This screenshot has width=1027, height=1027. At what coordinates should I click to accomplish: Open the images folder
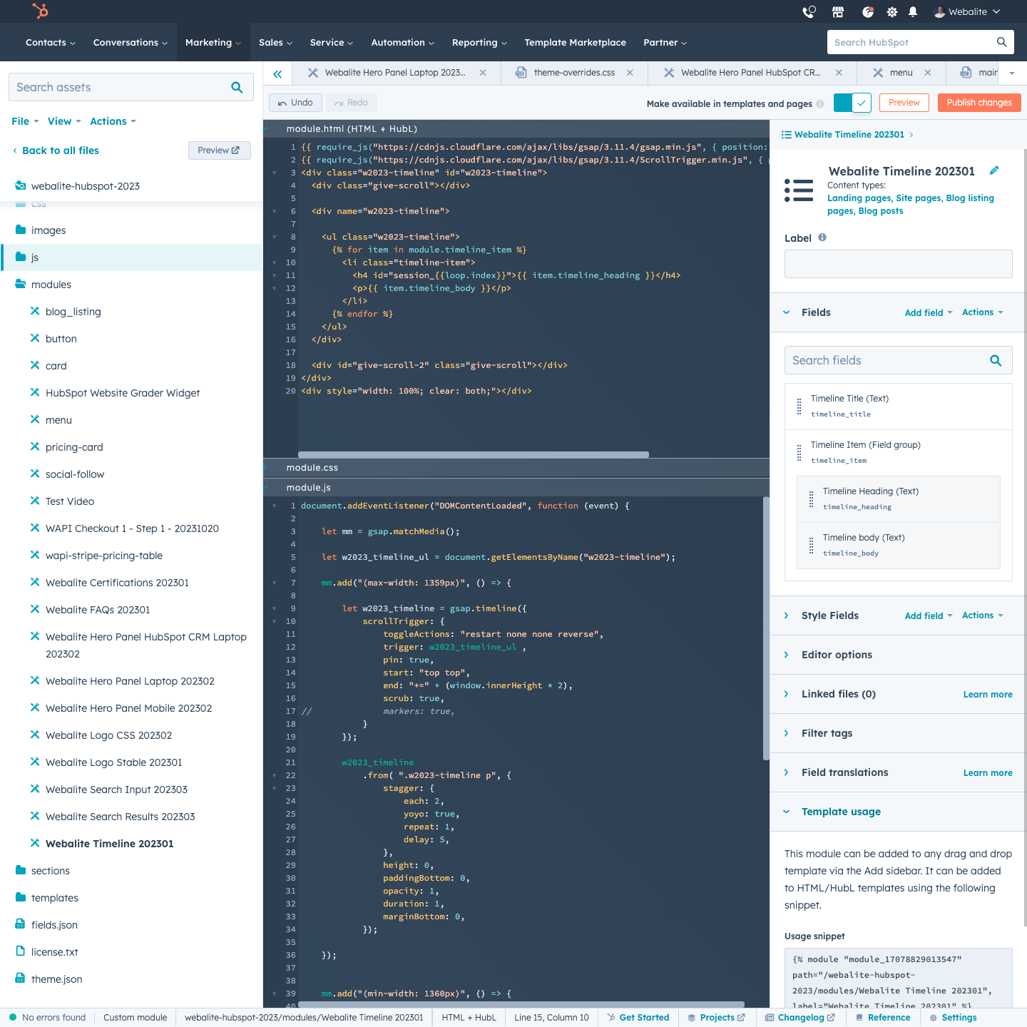(x=48, y=230)
